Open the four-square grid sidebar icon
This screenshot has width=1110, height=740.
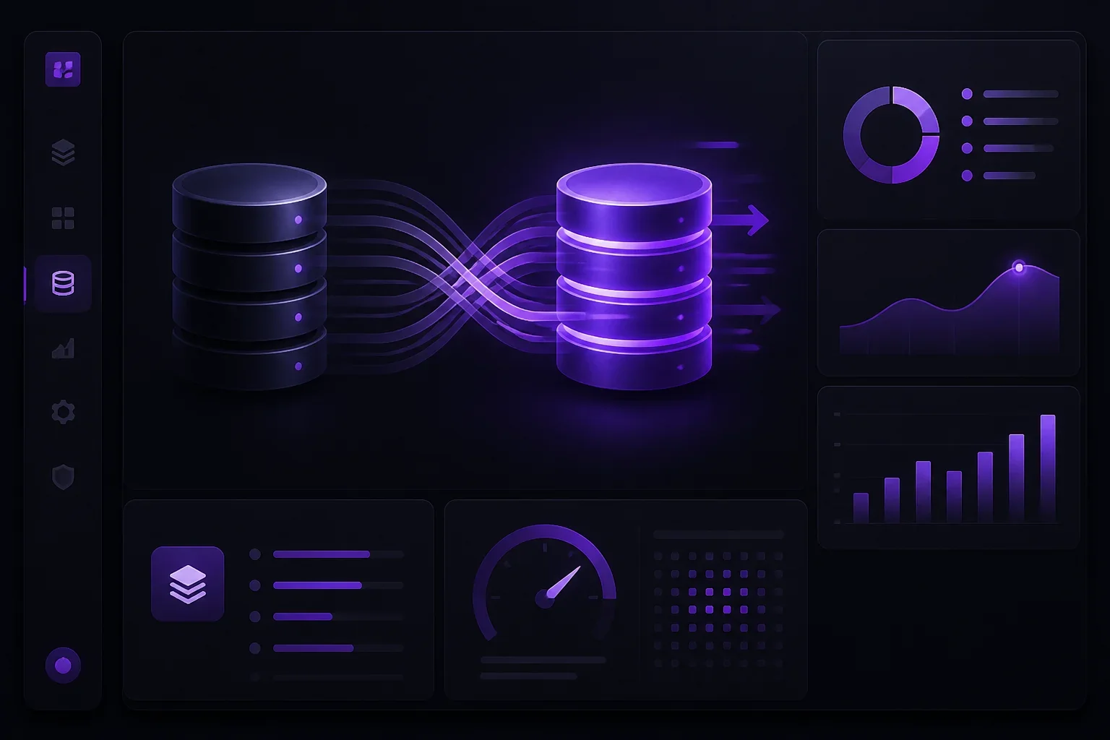click(64, 218)
